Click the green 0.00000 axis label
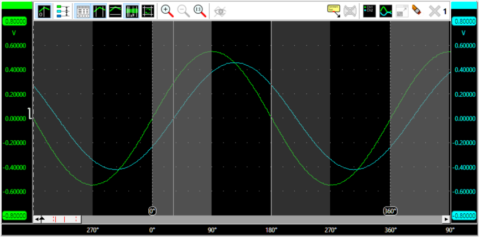This screenshot has height=237, width=479. (x=15, y=119)
